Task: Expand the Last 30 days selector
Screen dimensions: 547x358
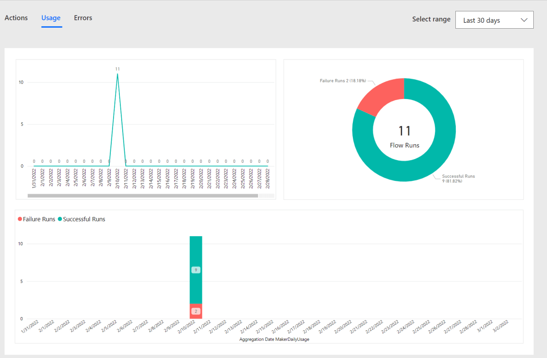Action: pos(494,20)
